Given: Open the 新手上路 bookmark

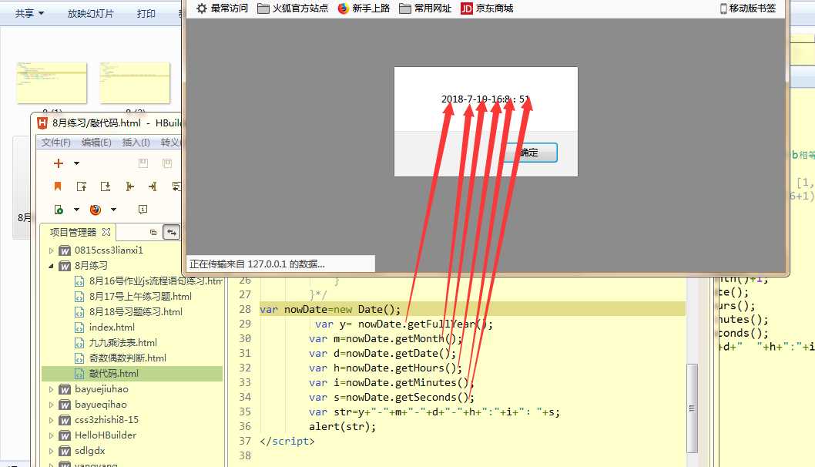Looking at the screenshot, I should tap(364, 8).
